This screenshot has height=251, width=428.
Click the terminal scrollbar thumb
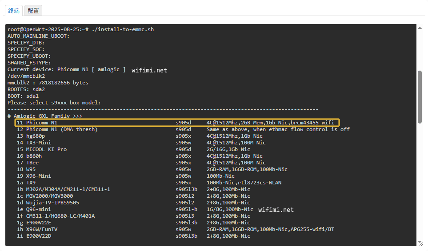point(420,97)
